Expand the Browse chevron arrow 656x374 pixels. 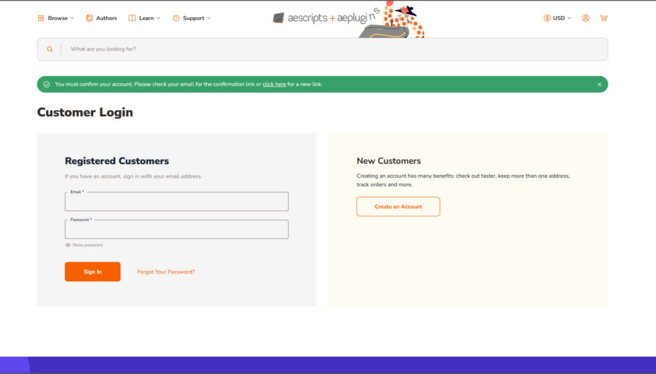point(72,18)
